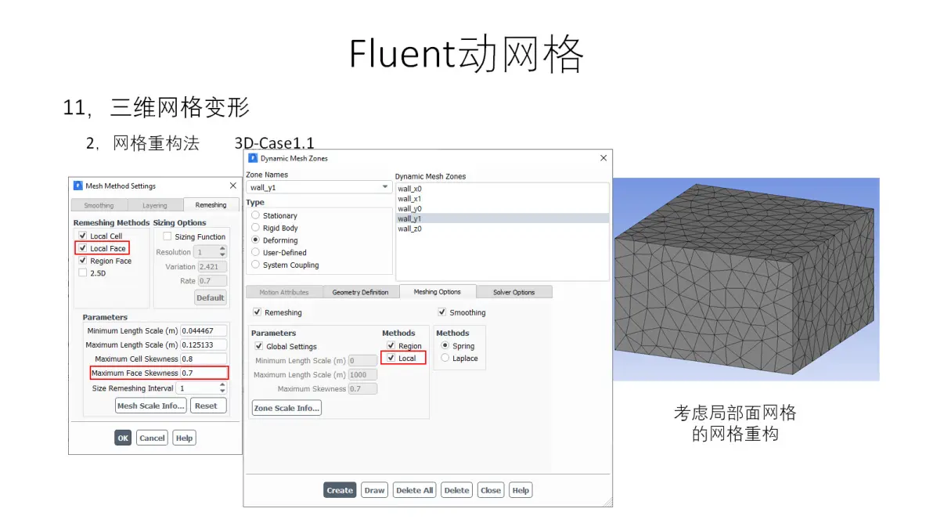
Task: Increase the Resolution stepper value
Action: point(222,249)
